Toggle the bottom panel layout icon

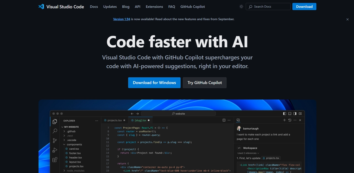point(290,113)
